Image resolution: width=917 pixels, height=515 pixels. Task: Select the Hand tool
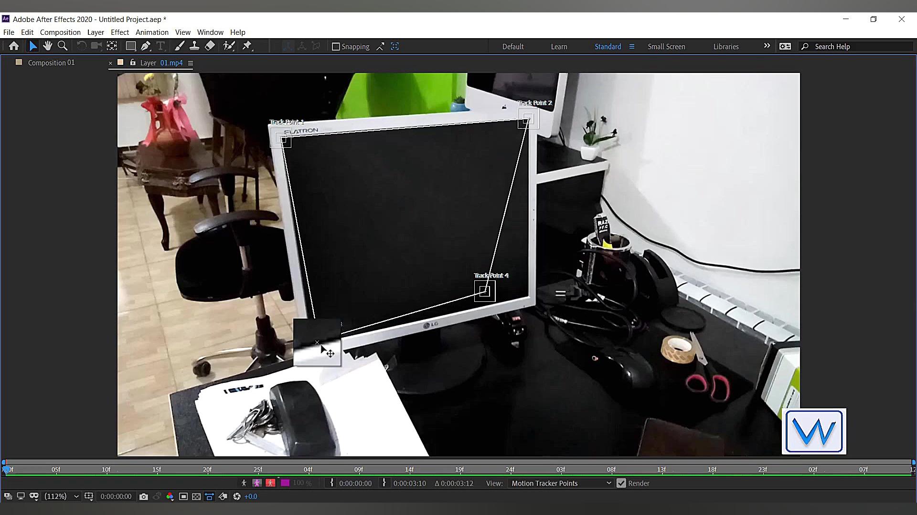pos(47,46)
